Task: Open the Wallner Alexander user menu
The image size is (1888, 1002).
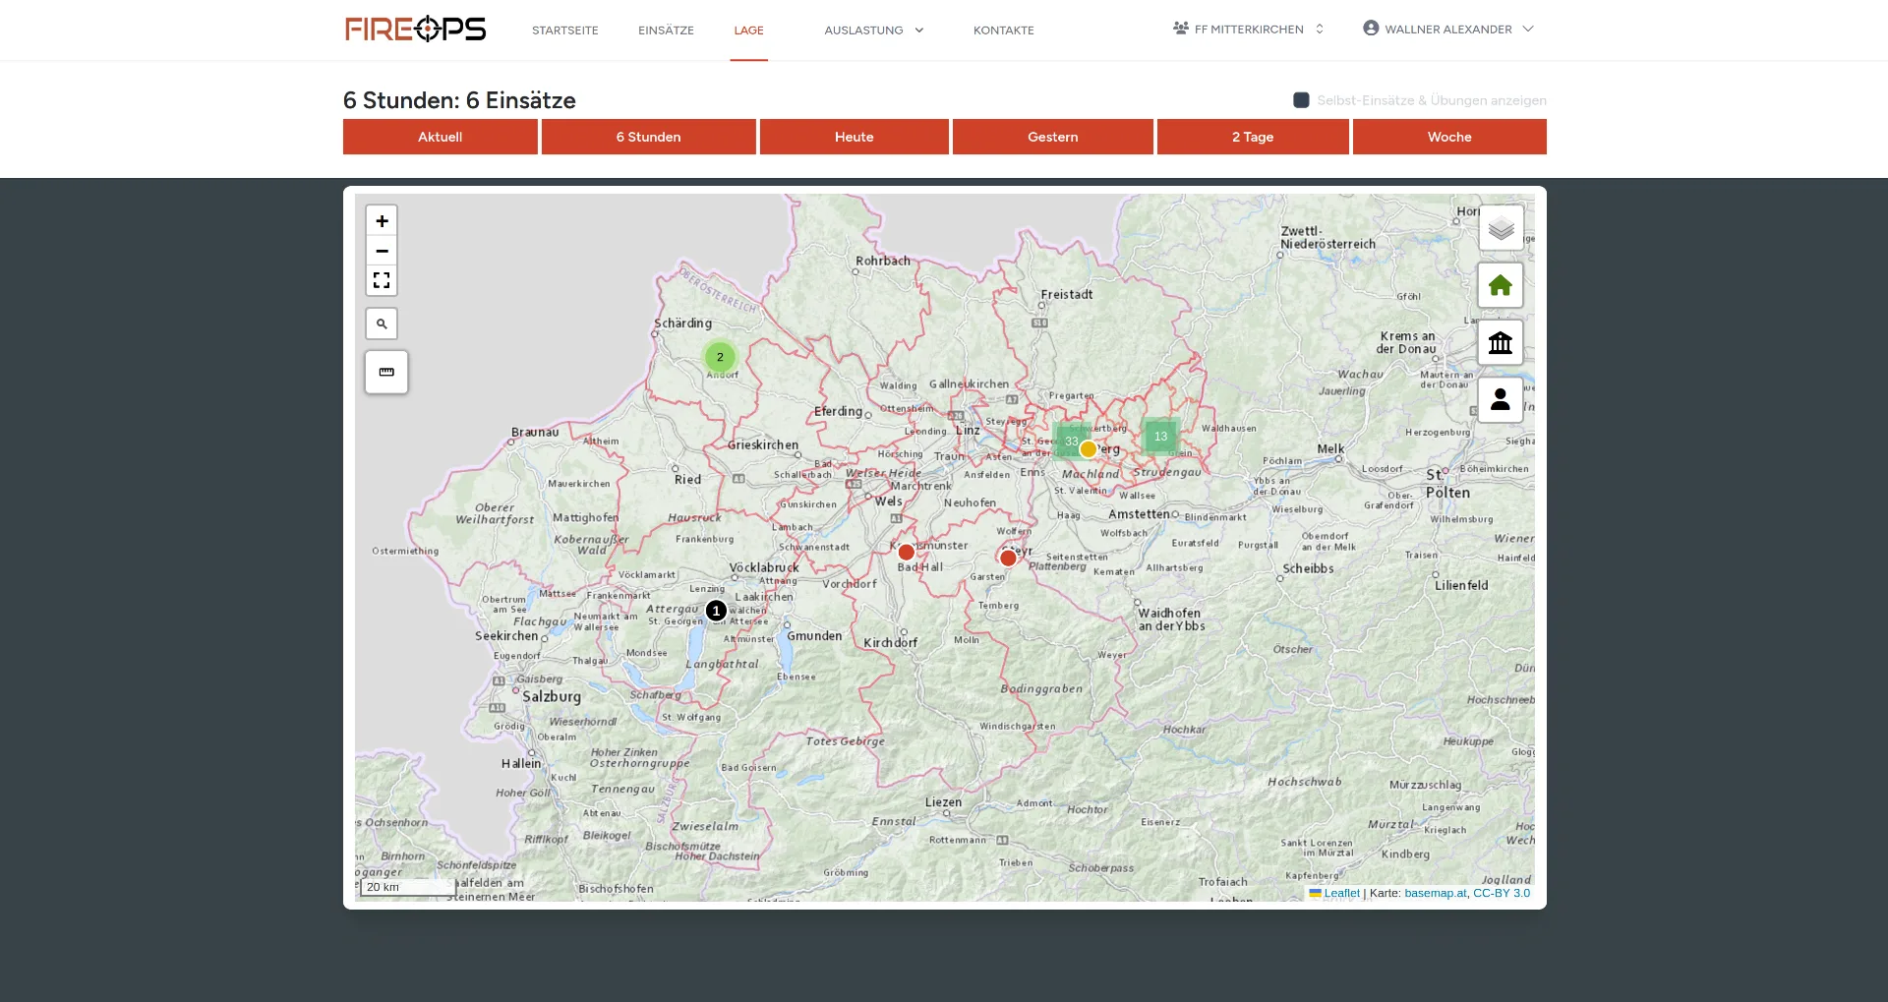Action: coord(1448,29)
